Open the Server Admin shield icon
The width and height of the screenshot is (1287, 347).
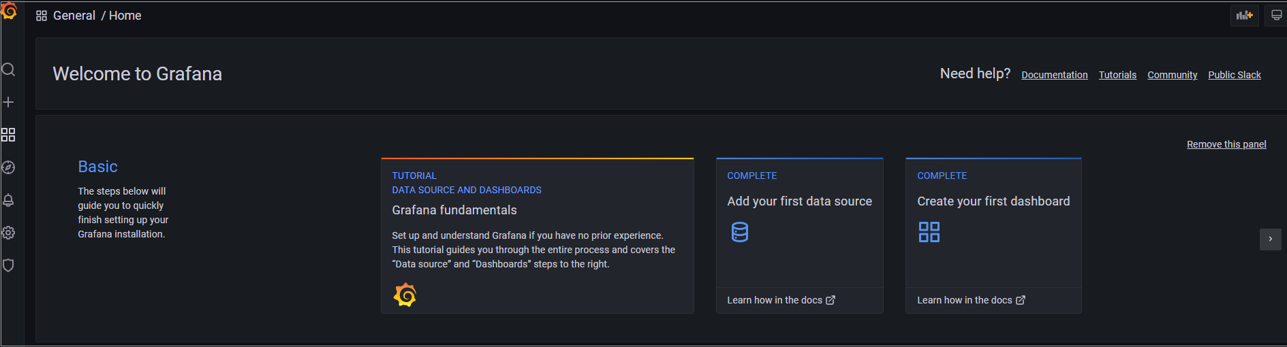[x=8, y=265]
